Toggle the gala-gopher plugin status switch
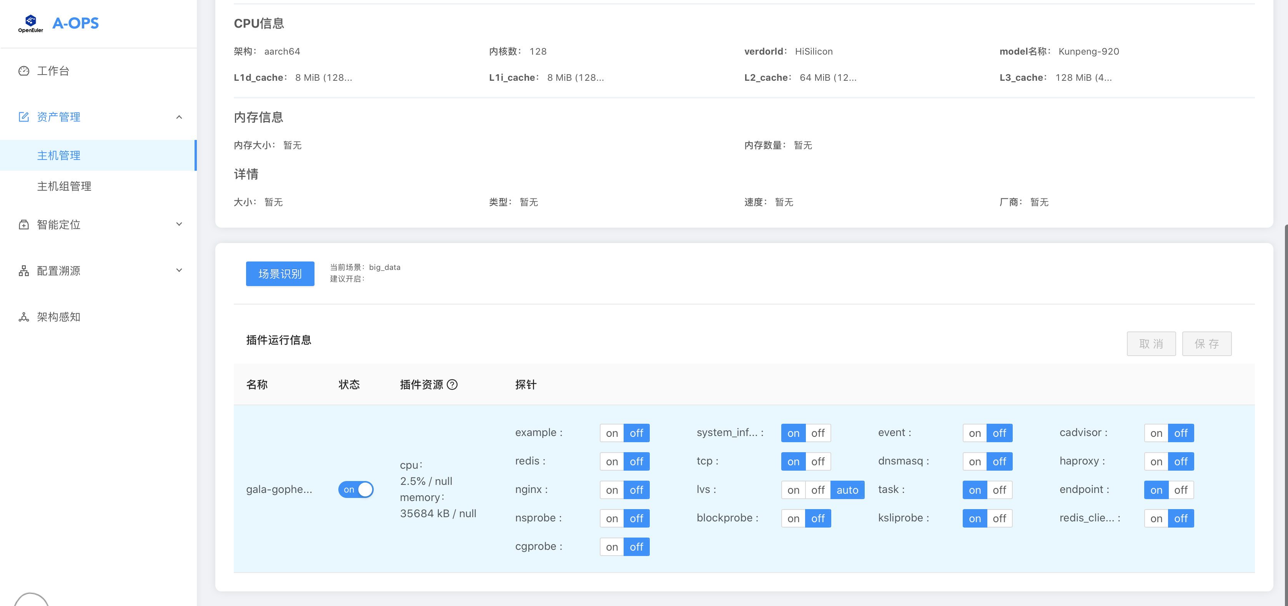Image resolution: width=1288 pixels, height=606 pixels. point(356,489)
